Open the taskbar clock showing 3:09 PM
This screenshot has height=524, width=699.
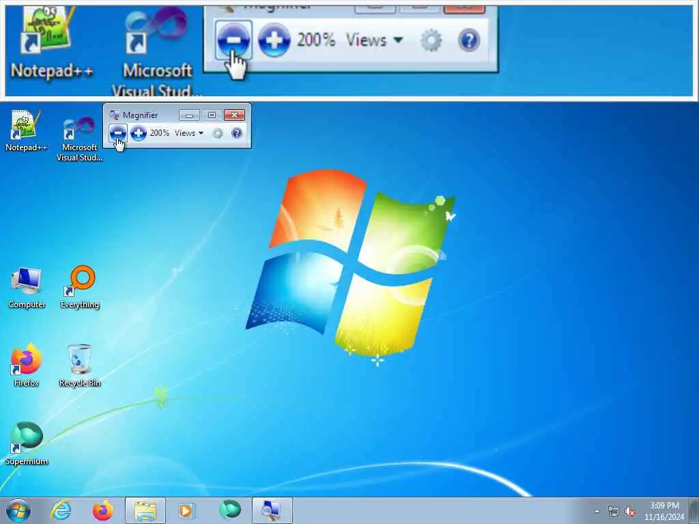(x=664, y=511)
